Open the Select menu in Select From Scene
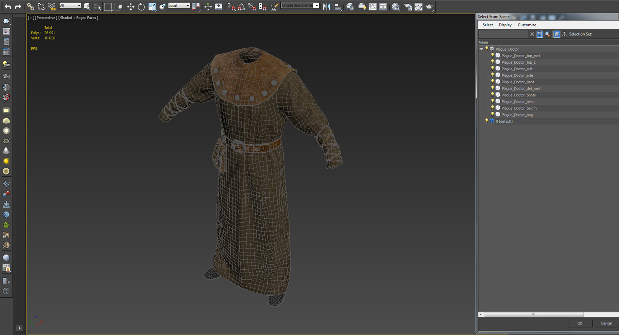Screen dimensions: 619x335 488,25
